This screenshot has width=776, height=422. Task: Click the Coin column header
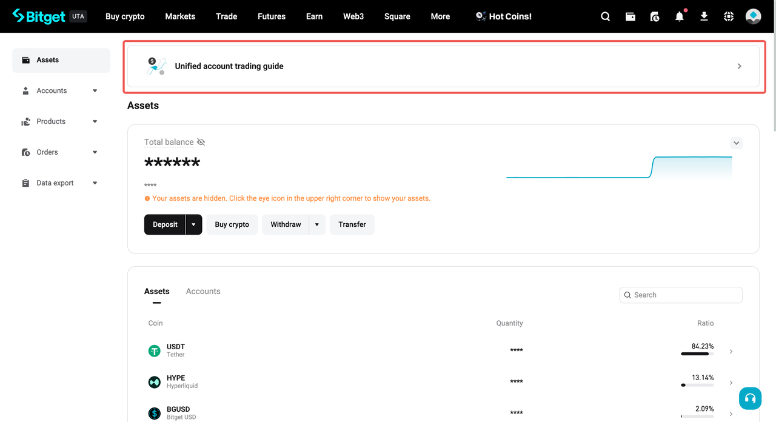[155, 323]
